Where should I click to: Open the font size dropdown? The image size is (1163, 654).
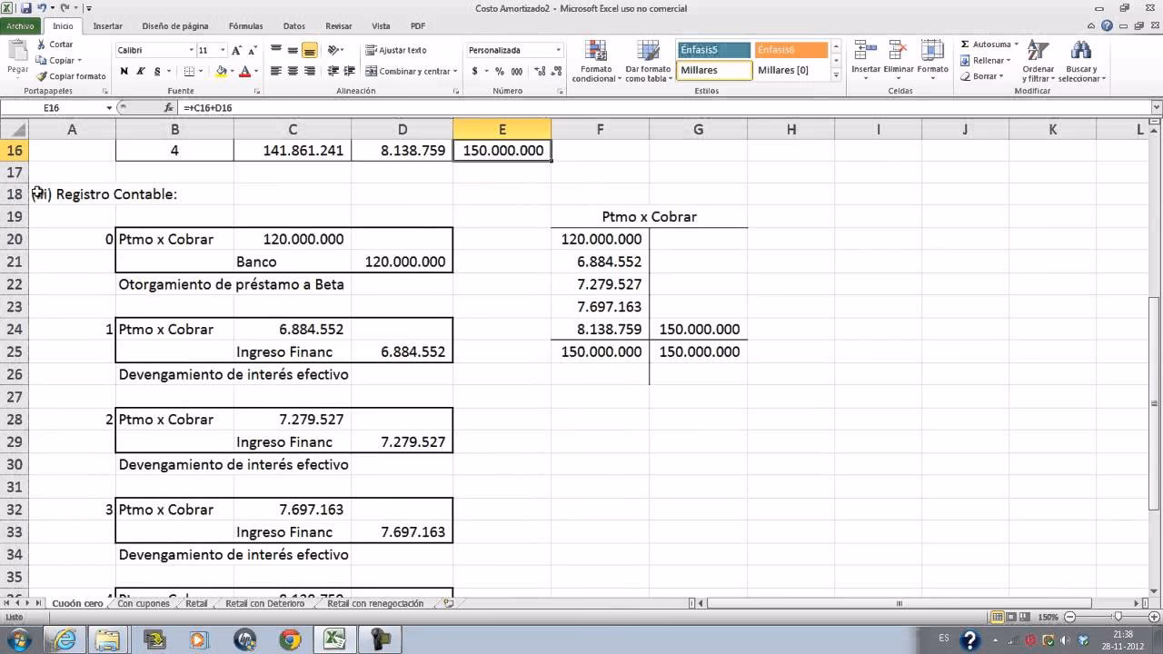coord(222,50)
